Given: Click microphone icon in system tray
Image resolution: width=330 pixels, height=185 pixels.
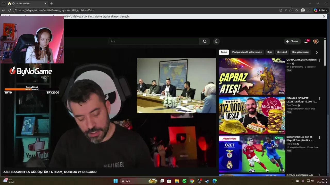Looking at the screenshot, I should [303, 181].
